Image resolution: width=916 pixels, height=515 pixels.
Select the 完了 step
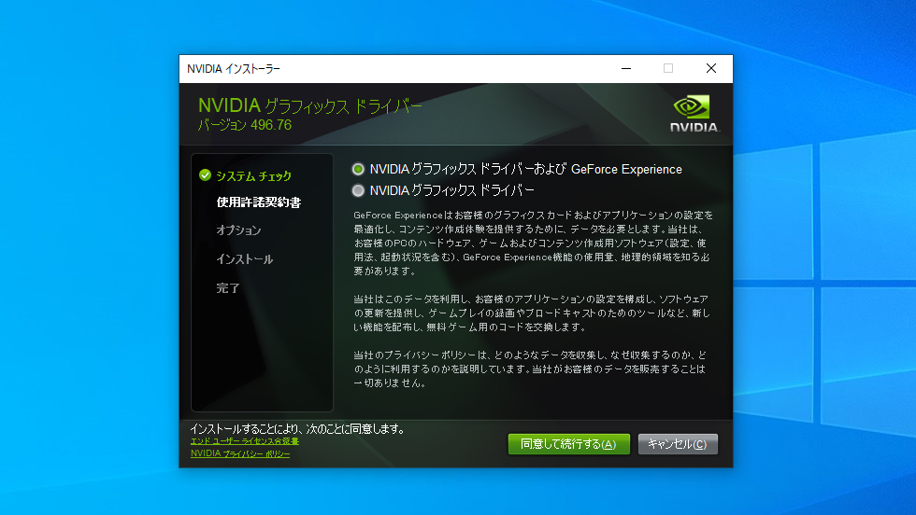coord(228,287)
